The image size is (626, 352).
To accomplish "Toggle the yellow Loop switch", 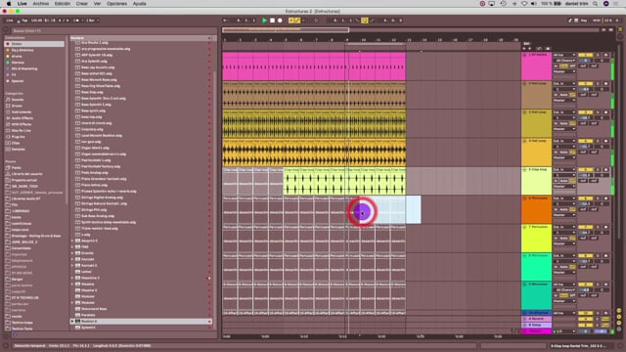I will coord(365,21).
